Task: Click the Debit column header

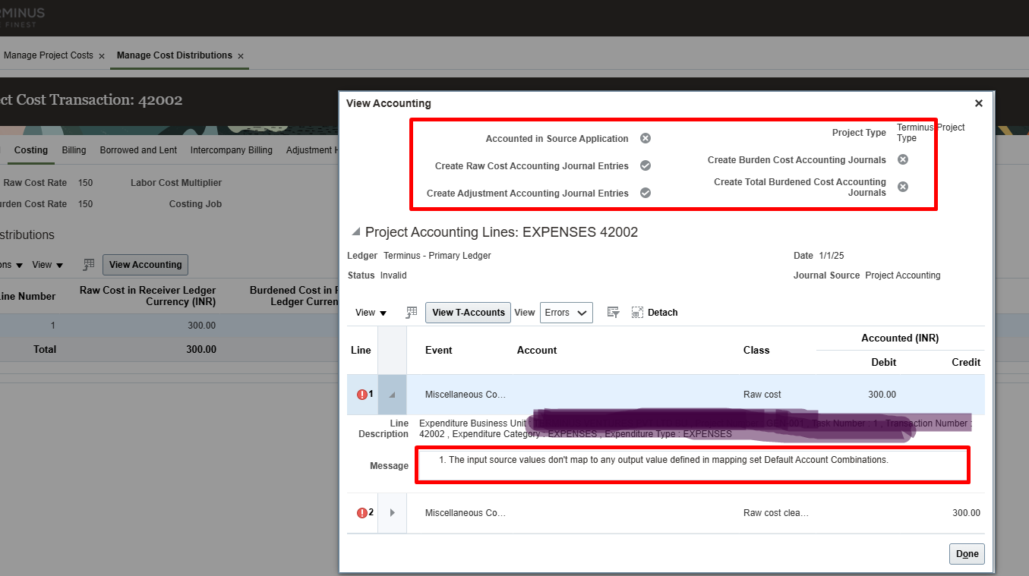Action: pyautogui.click(x=884, y=363)
